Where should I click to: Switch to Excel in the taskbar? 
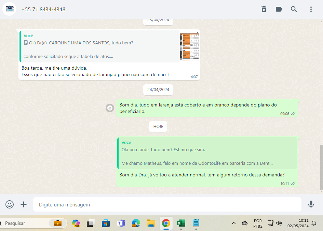[x=181, y=223]
